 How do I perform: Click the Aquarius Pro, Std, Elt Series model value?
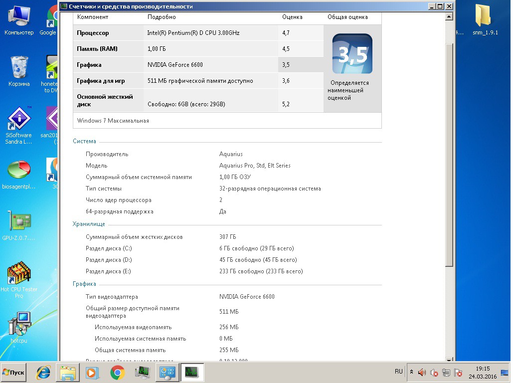255,166
